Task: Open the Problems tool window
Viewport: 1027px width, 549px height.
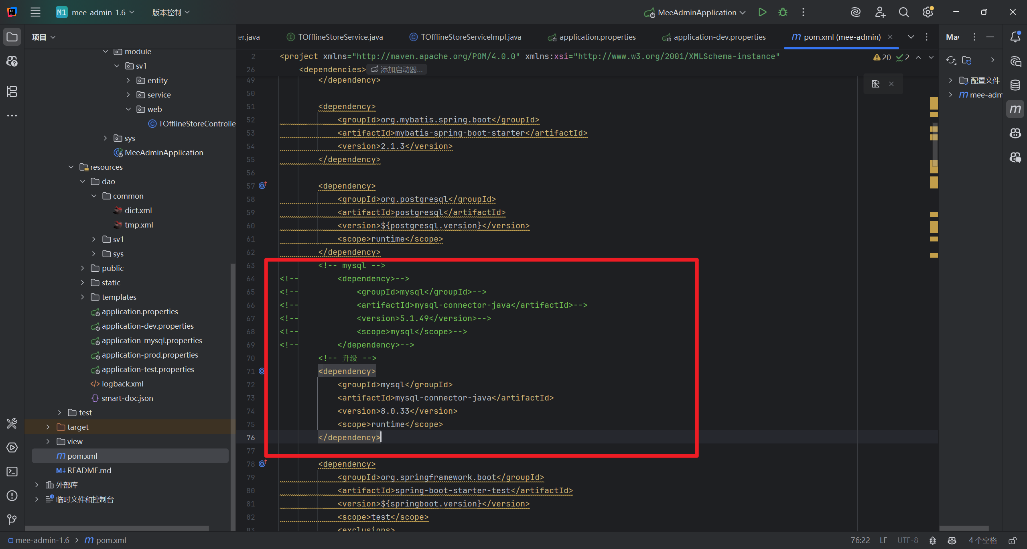Action: click(12, 496)
